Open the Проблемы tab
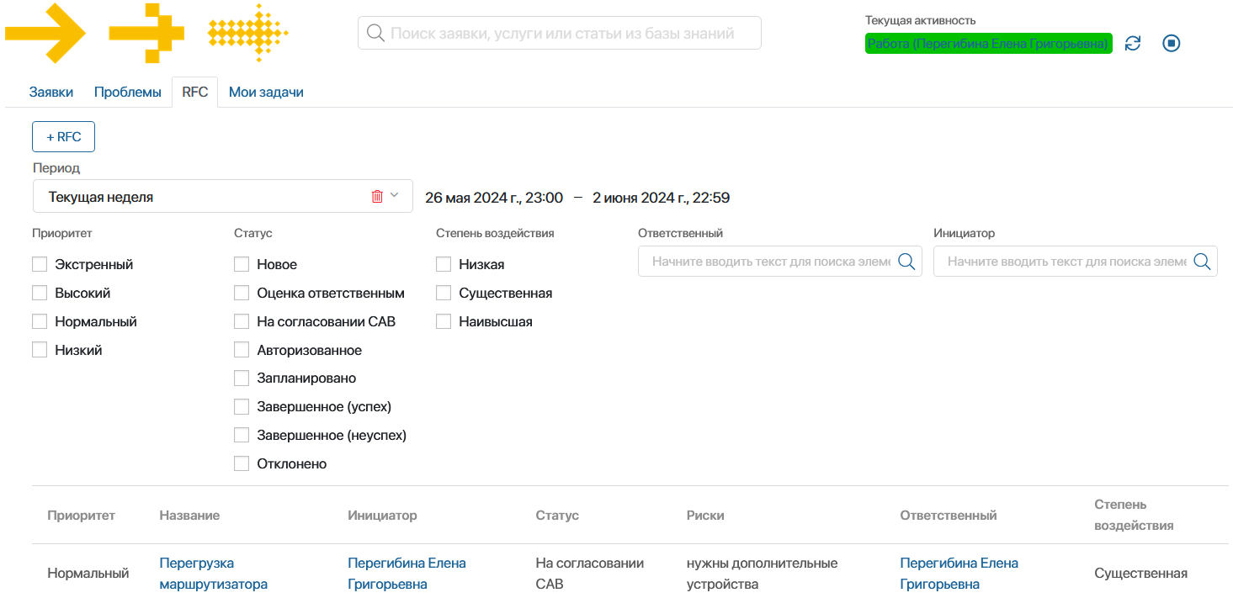1233x598 pixels. 128,93
